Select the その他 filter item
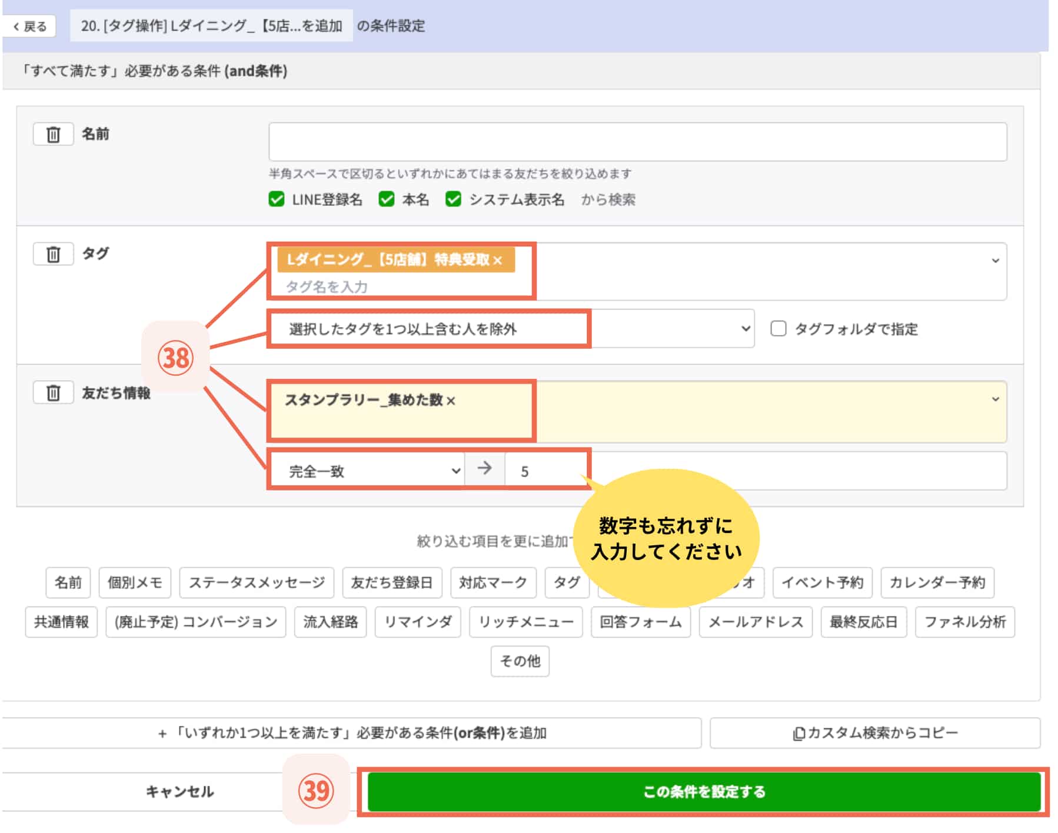The image size is (1058, 833). pos(520,661)
